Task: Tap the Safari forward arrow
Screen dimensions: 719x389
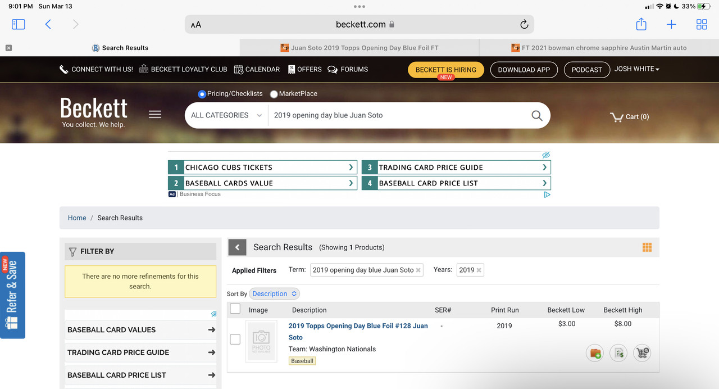Action: coord(76,24)
